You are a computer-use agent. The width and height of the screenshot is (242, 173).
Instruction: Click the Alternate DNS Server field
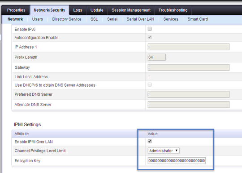click(x=188, y=105)
